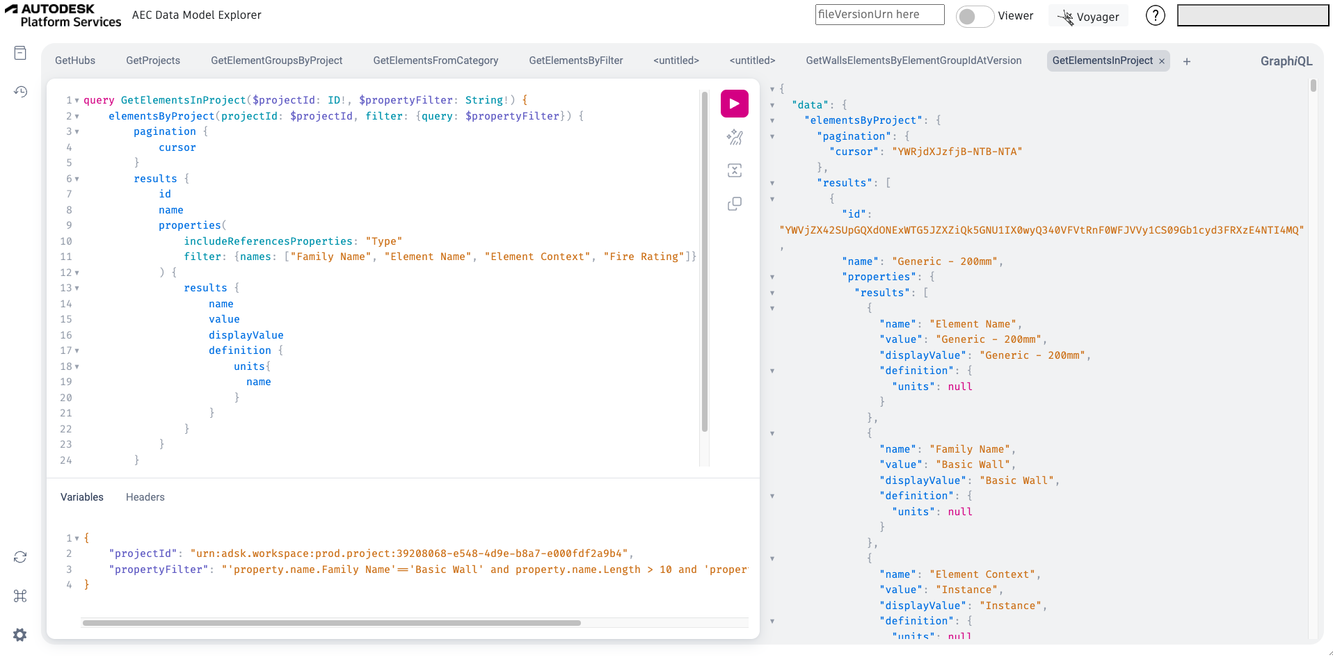This screenshot has height=671, width=1333.
Task: Collapse "elementsByProject" node in response
Action: click(772, 121)
